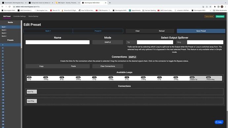Click the Input Tip connector block
228x128 pixels.
32,92
